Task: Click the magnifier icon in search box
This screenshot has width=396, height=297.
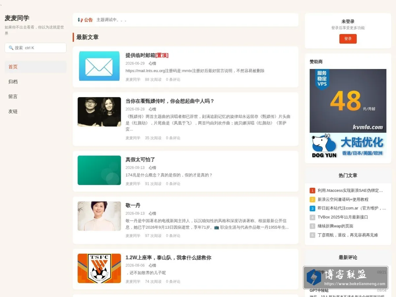Action: tap(11, 48)
